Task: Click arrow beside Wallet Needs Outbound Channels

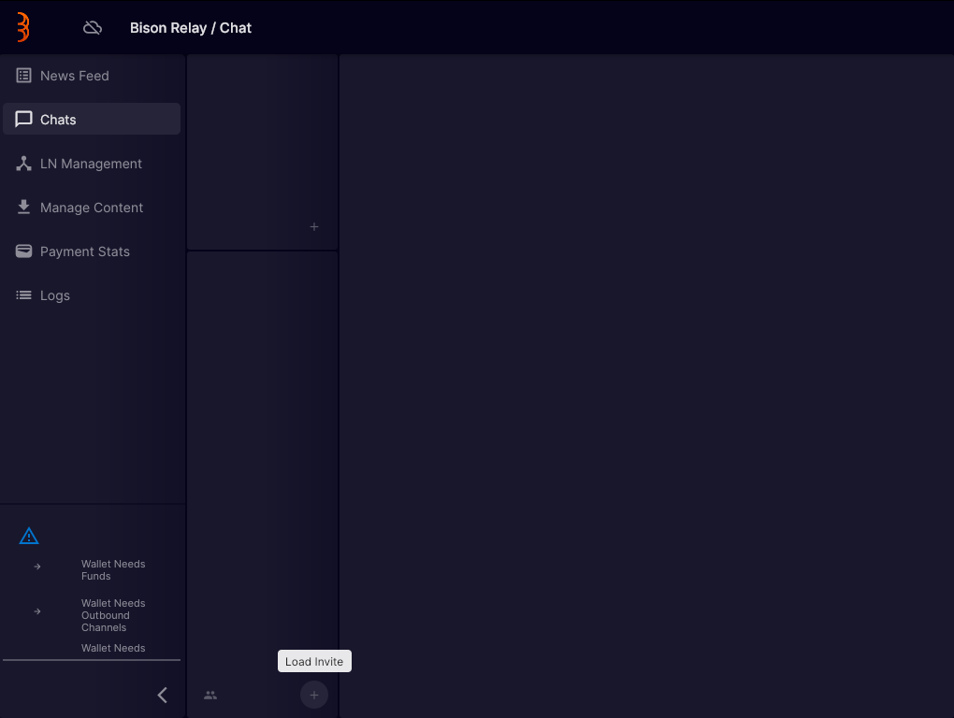Action: click(x=37, y=611)
